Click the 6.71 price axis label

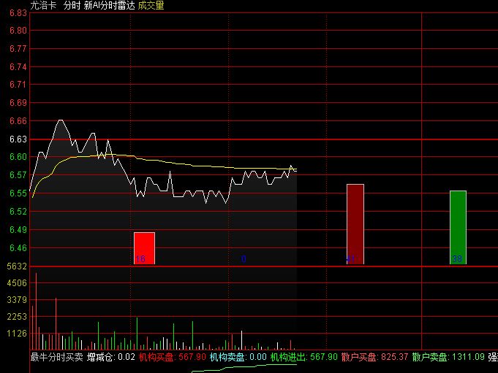(18, 85)
